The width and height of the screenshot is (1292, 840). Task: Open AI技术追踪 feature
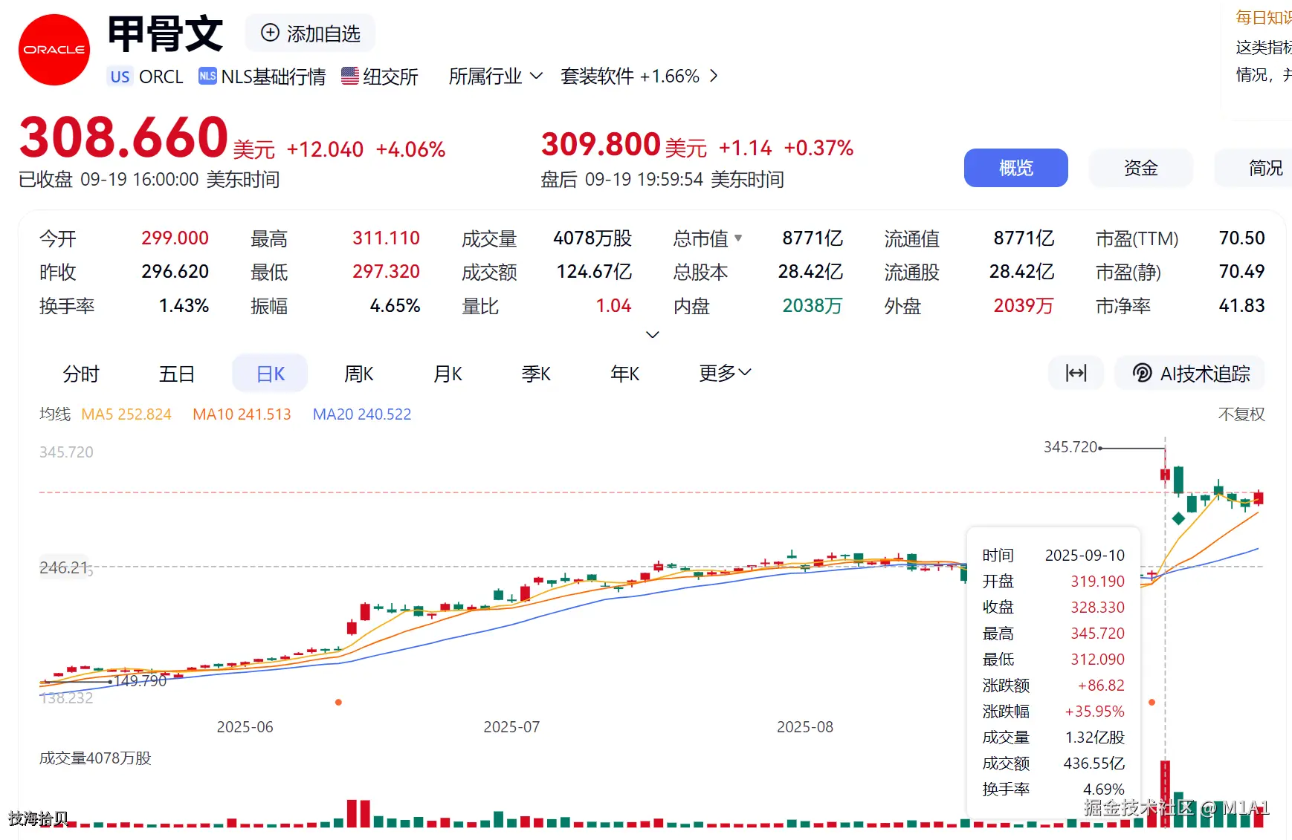coord(1190,373)
